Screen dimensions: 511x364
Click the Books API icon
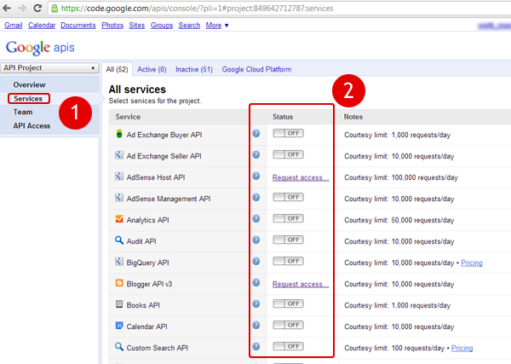(x=119, y=304)
